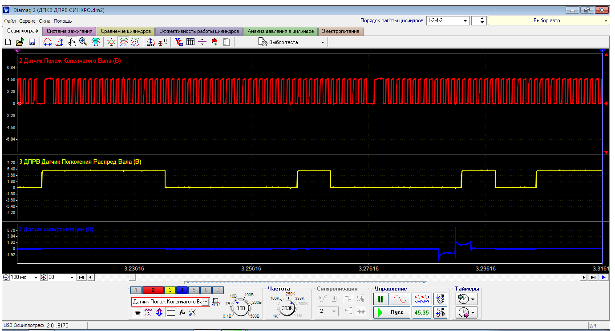Image resolution: width=615 pixels, height=331 pixels.
Task: Toggle channel 3 yellow button
Action: 170,290
